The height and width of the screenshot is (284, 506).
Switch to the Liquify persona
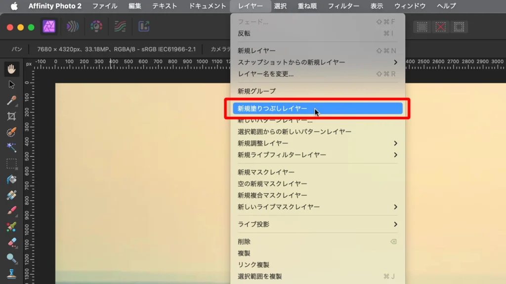click(73, 26)
